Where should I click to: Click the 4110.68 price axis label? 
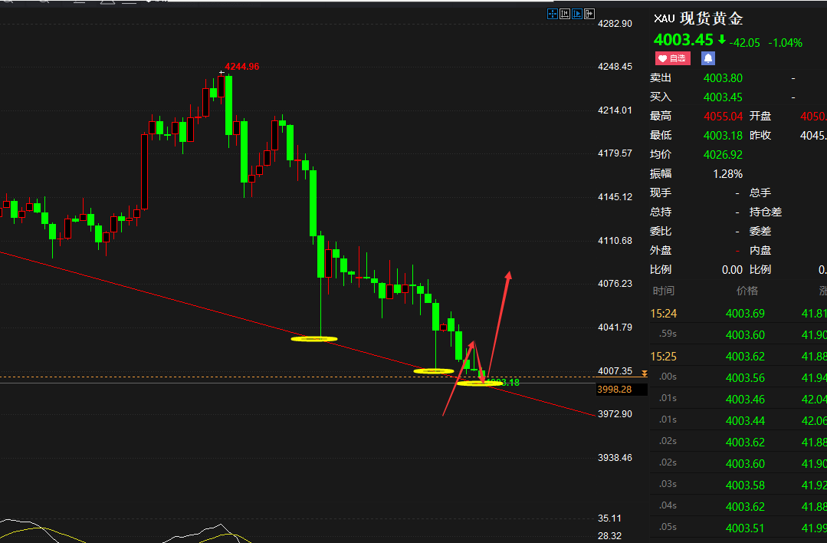click(x=615, y=241)
